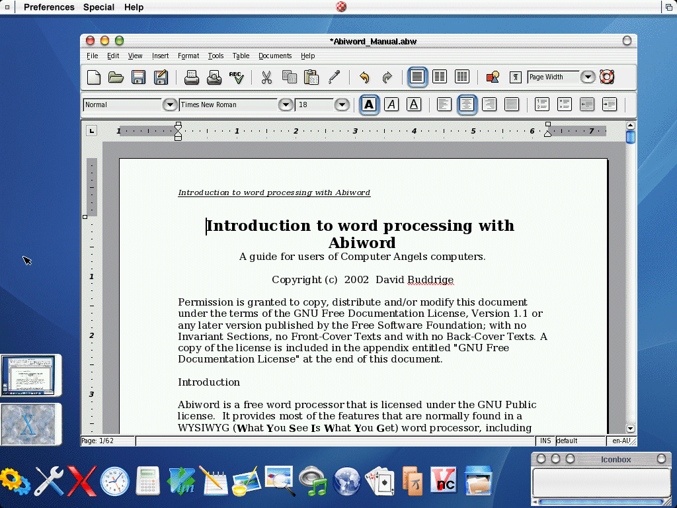Insert image with the shapes picture icon
This screenshot has height=508, width=677.
pyautogui.click(x=493, y=77)
